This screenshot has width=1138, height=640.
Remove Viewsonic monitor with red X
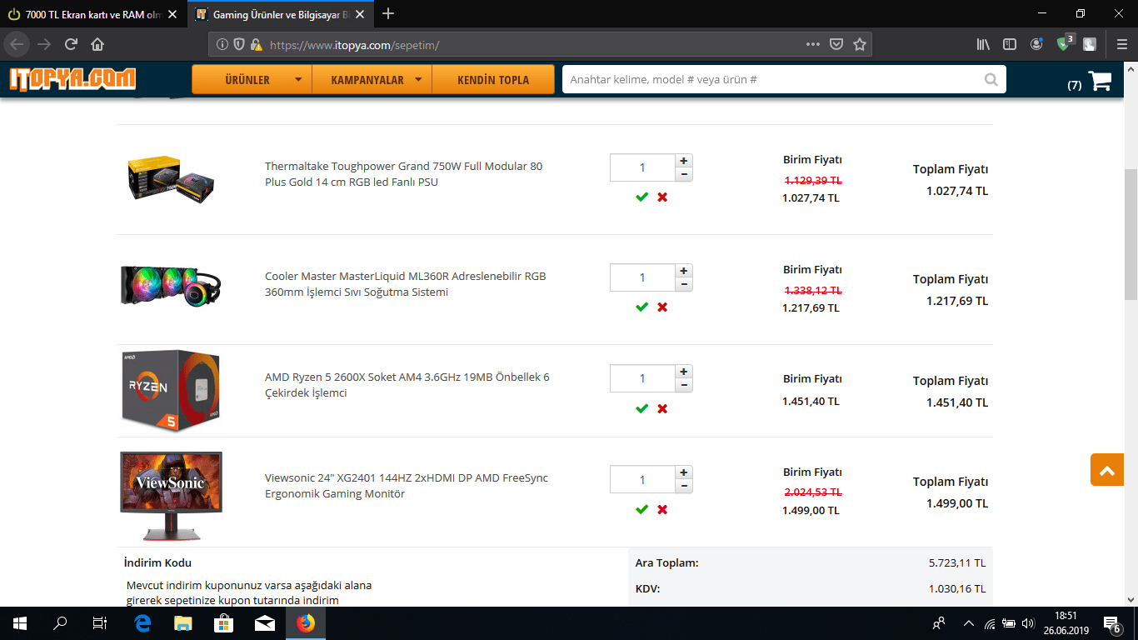coord(662,509)
